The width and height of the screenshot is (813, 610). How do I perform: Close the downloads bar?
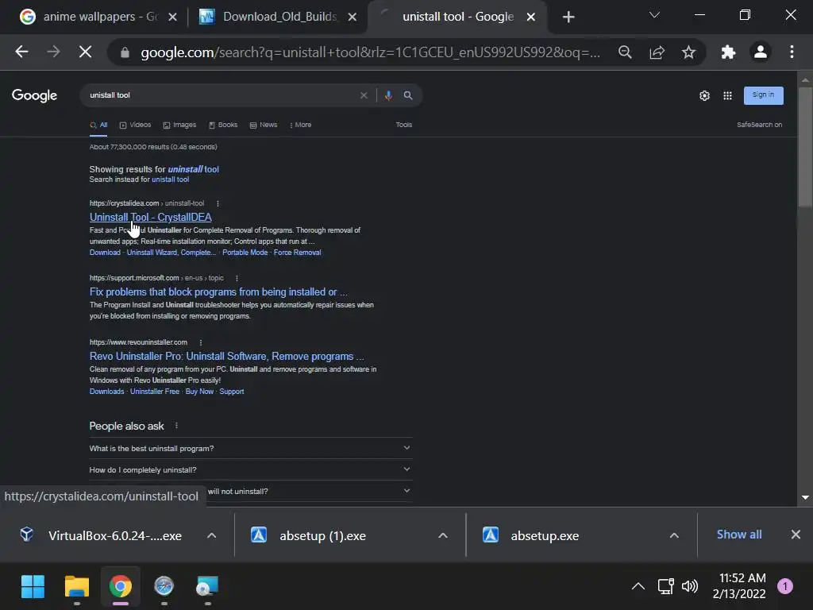796,535
